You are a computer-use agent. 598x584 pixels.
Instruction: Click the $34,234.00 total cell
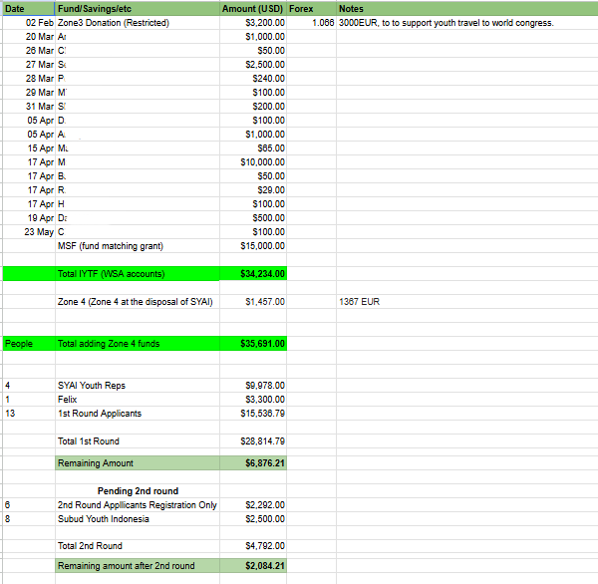[x=253, y=274]
